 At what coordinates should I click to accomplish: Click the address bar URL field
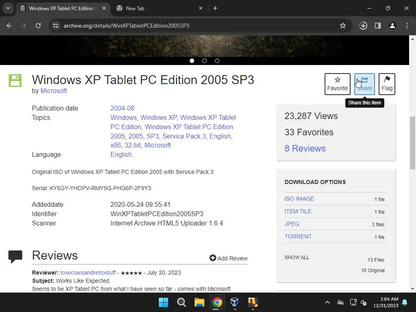tap(196, 26)
